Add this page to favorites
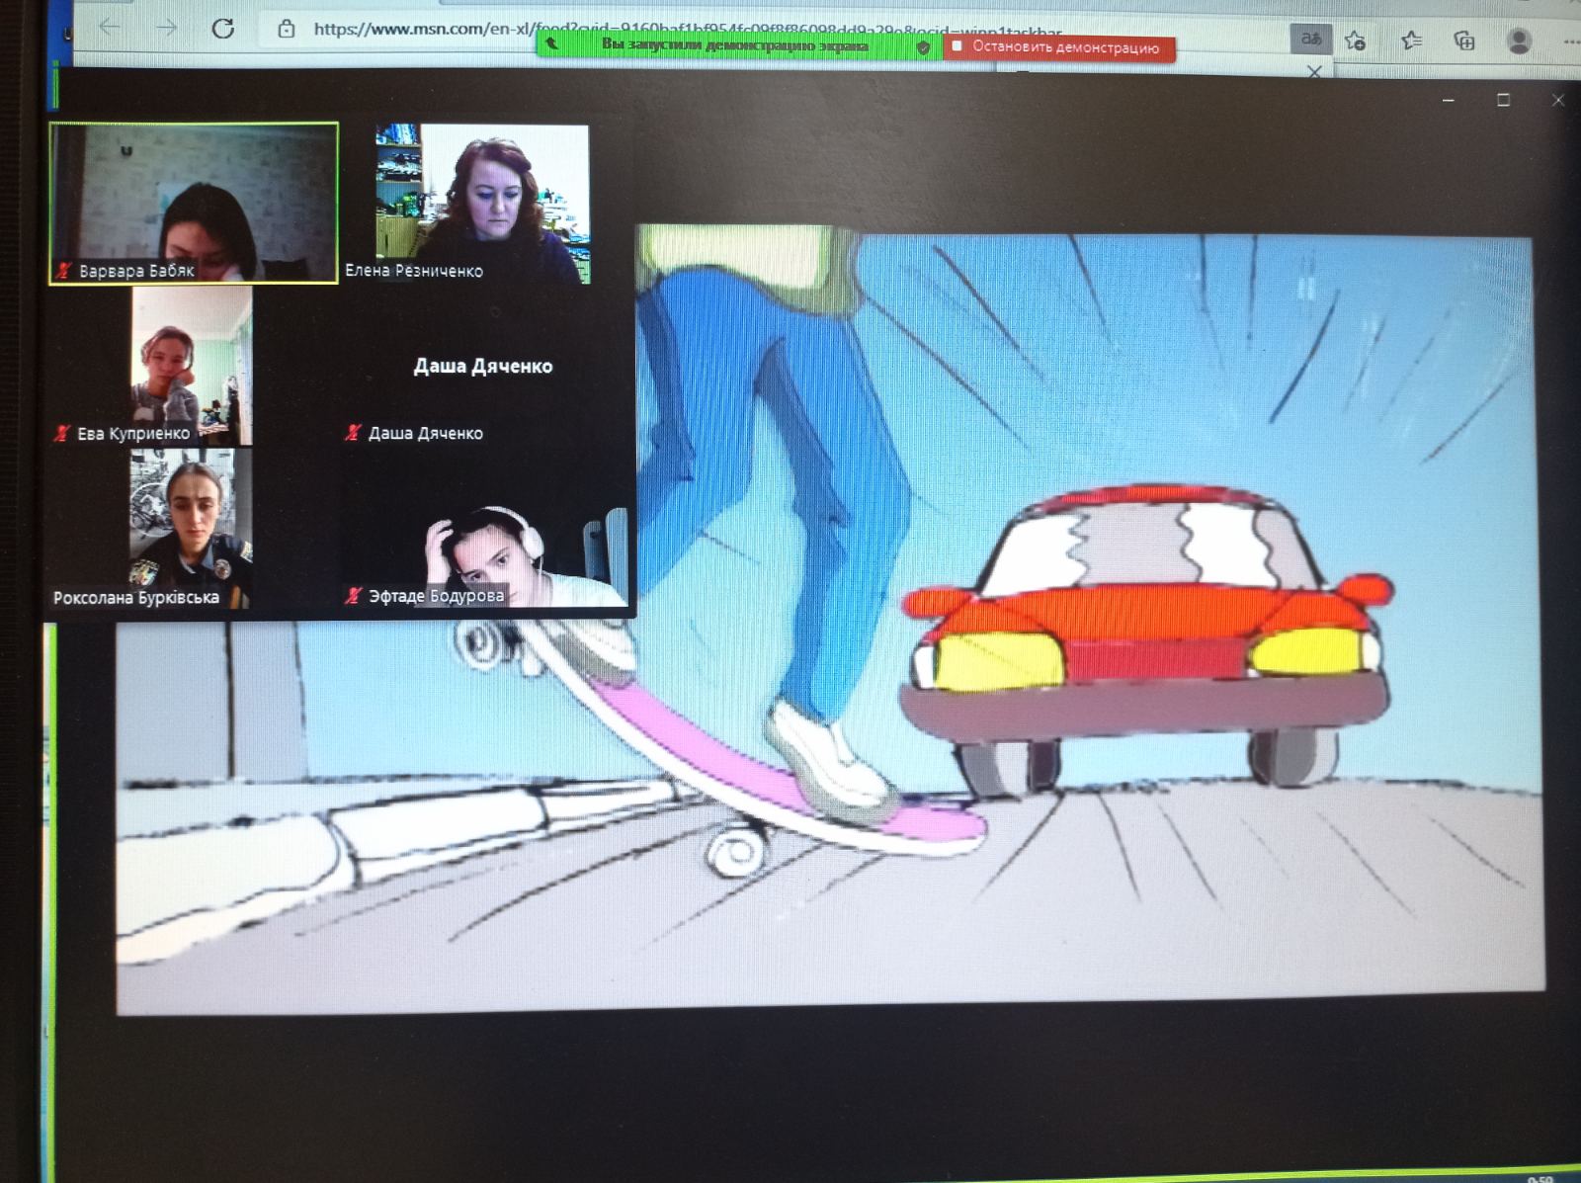The width and height of the screenshot is (1581, 1183). (1356, 41)
